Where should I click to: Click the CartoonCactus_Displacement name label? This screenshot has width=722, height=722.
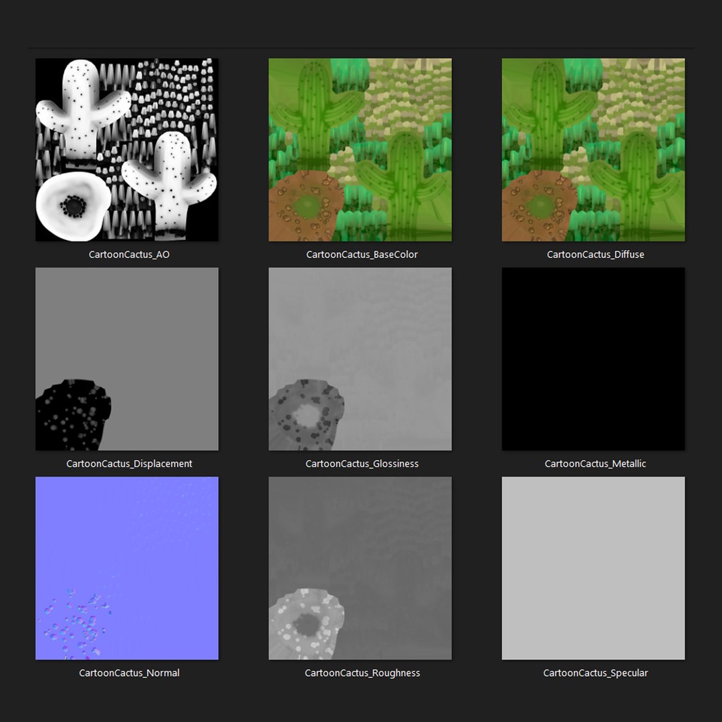click(x=130, y=464)
